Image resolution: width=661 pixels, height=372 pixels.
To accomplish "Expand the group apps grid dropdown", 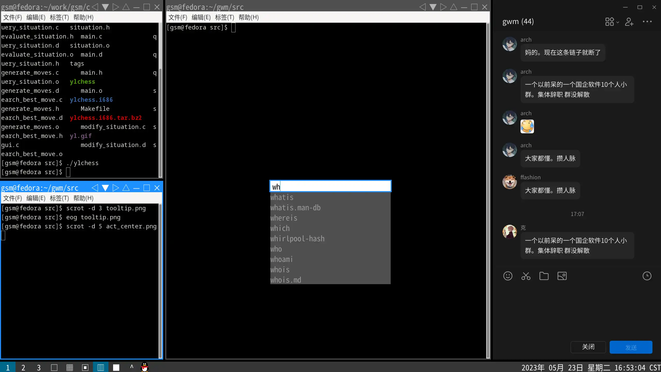I will click(x=612, y=22).
